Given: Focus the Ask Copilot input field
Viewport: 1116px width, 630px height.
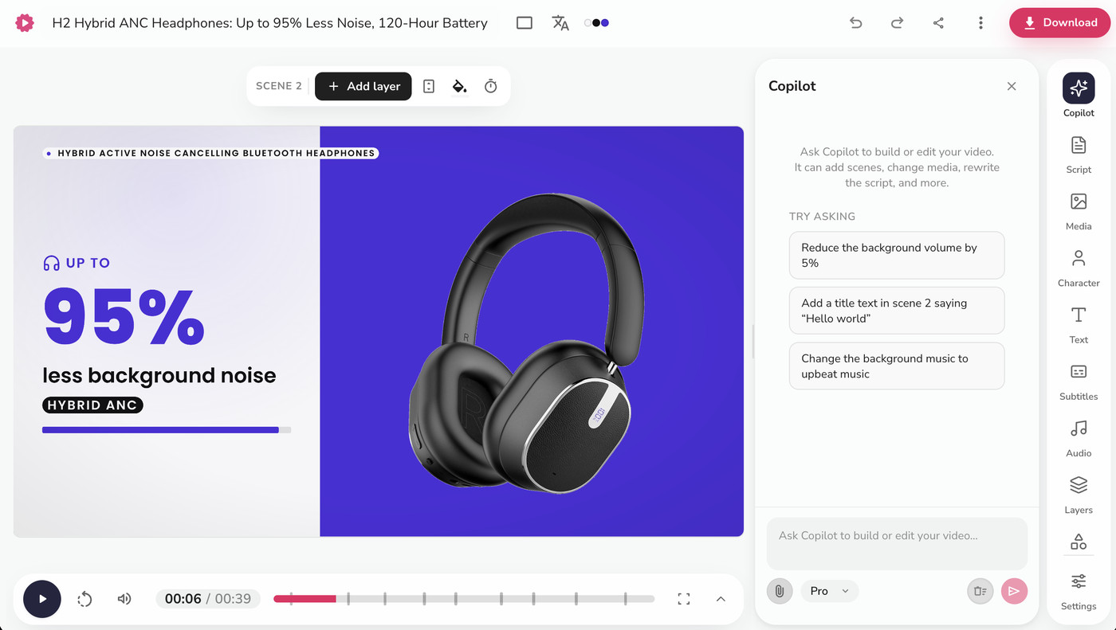Looking at the screenshot, I should 897,543.
